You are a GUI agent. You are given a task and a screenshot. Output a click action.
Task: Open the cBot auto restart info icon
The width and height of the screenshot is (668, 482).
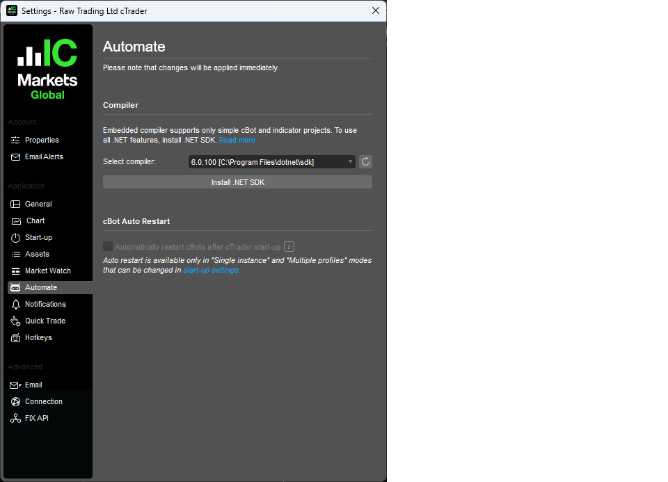pyautogui.click(x=289, y=246)
